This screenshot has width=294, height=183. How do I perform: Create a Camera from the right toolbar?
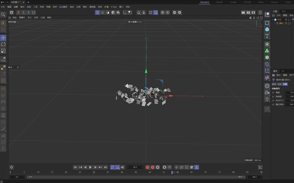click(267, 92)
